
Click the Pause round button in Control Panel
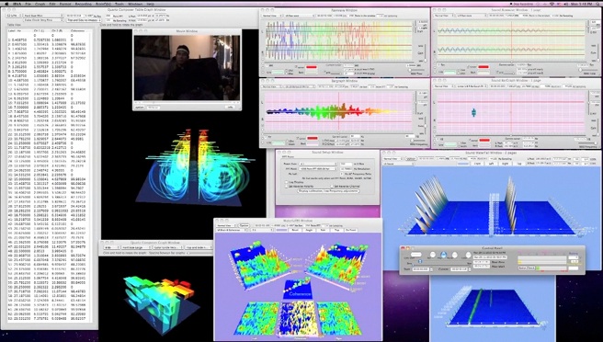click(x=455, y=255)
